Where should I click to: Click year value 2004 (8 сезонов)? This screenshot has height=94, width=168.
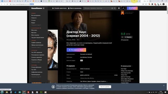click(85, 69)
